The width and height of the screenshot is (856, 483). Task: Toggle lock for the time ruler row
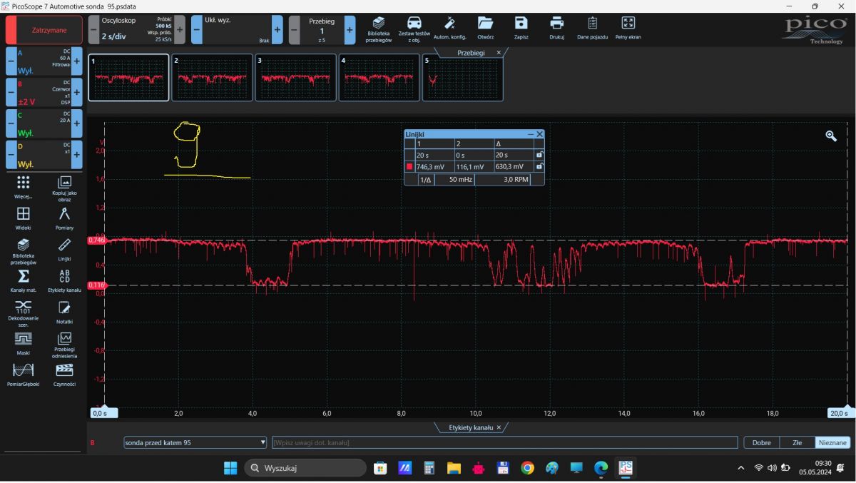click(539, 155)
